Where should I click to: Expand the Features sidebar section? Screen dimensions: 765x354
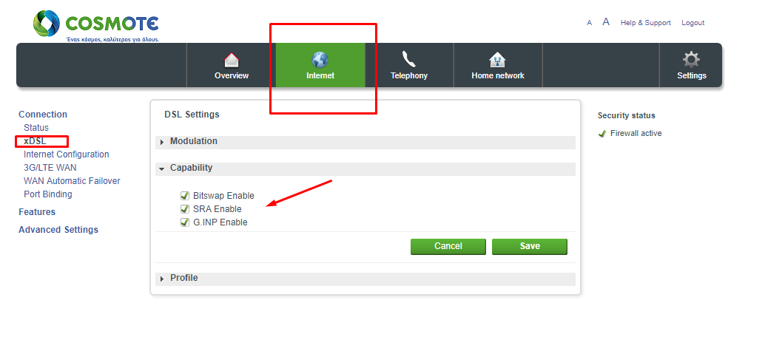tap(36, 212)
